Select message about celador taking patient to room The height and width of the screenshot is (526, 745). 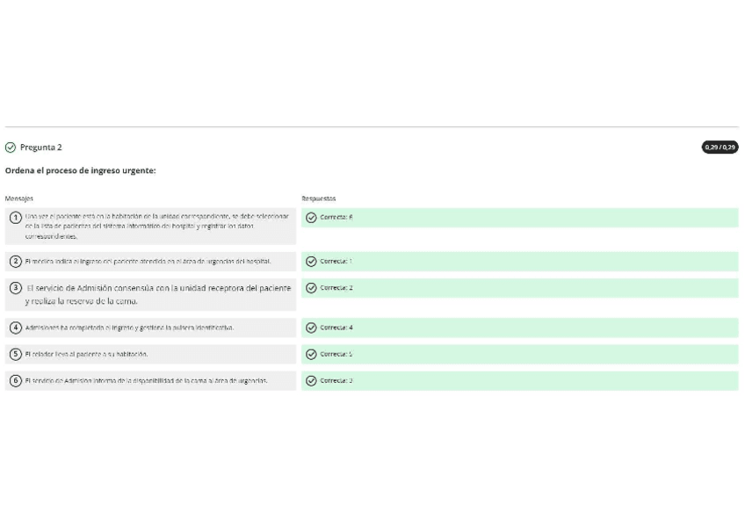pyautogui.click(x=86, y=355)
